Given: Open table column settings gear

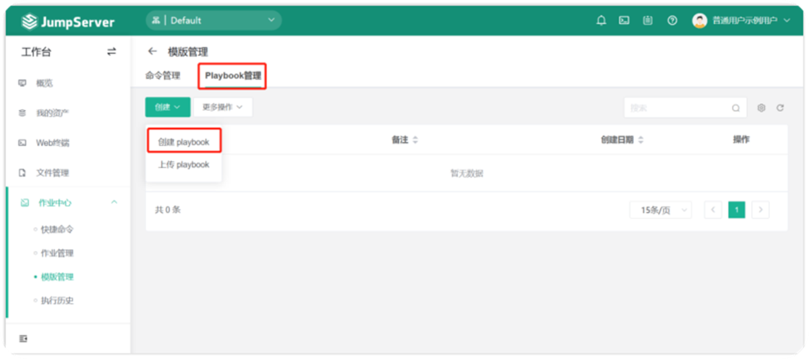Looking at the screenshot, I should tap(762, 108).
